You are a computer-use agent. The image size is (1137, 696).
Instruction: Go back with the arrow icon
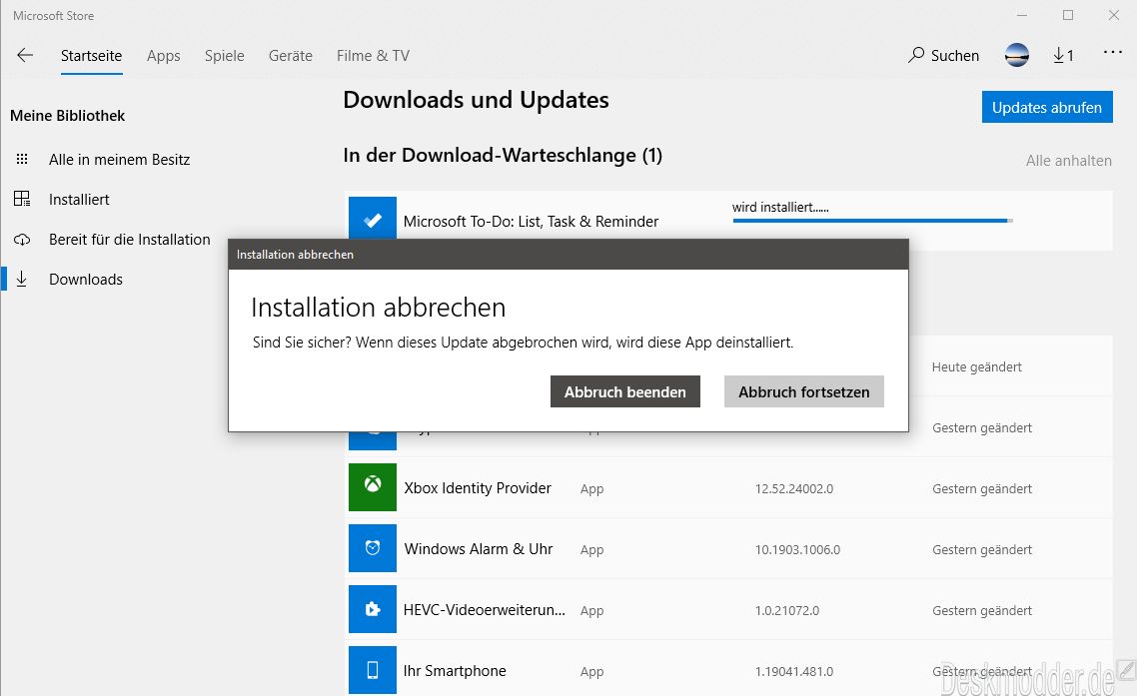pos(25,56)
